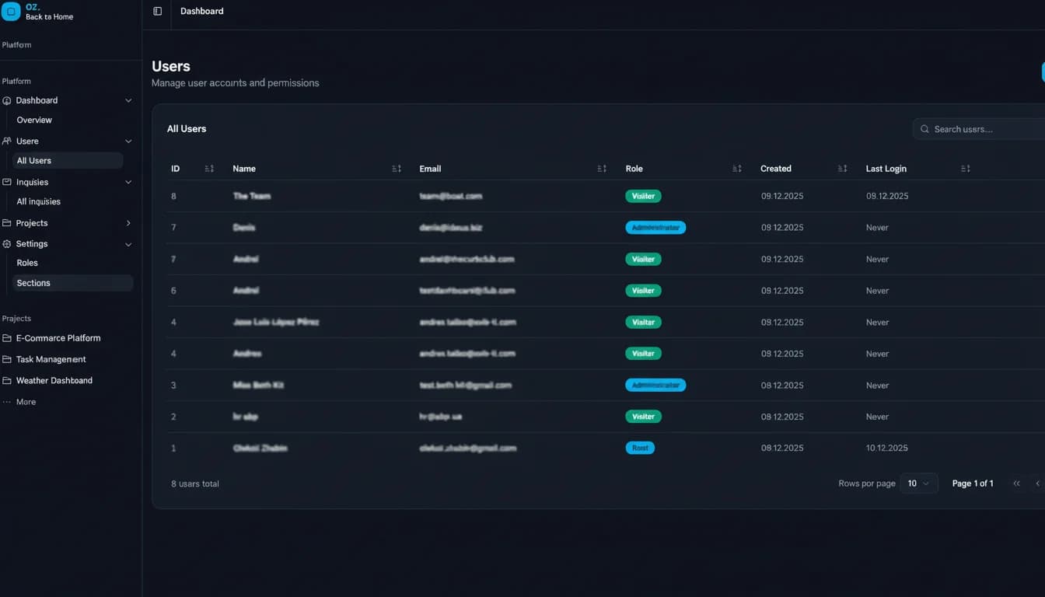Click the OZ logo icon

(x=12, y=12)
